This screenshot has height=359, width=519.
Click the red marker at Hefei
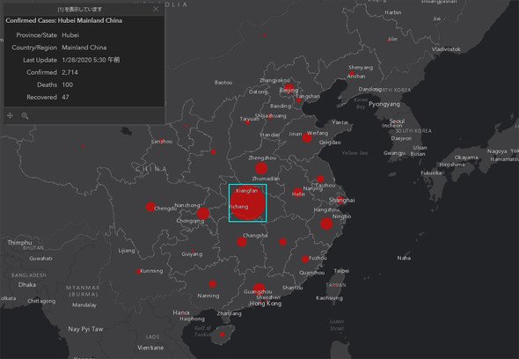[297, 193]
